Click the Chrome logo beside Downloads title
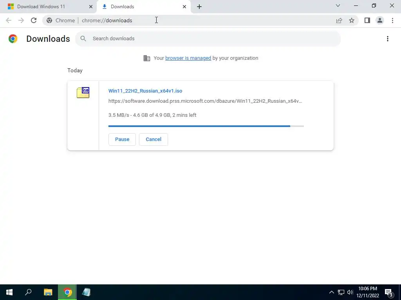 click(x=13, y=39)
